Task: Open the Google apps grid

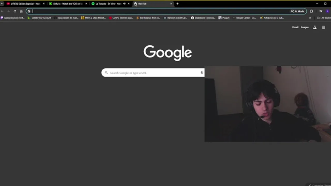Action: (323, 27)
